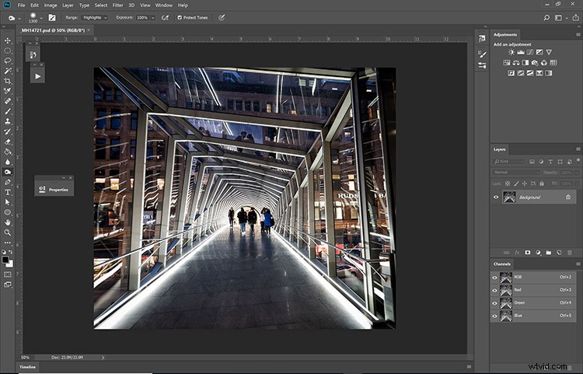Viewport: 583px width, 374px height.
Task: Select the History Brush tool
Action: (8, 131)
